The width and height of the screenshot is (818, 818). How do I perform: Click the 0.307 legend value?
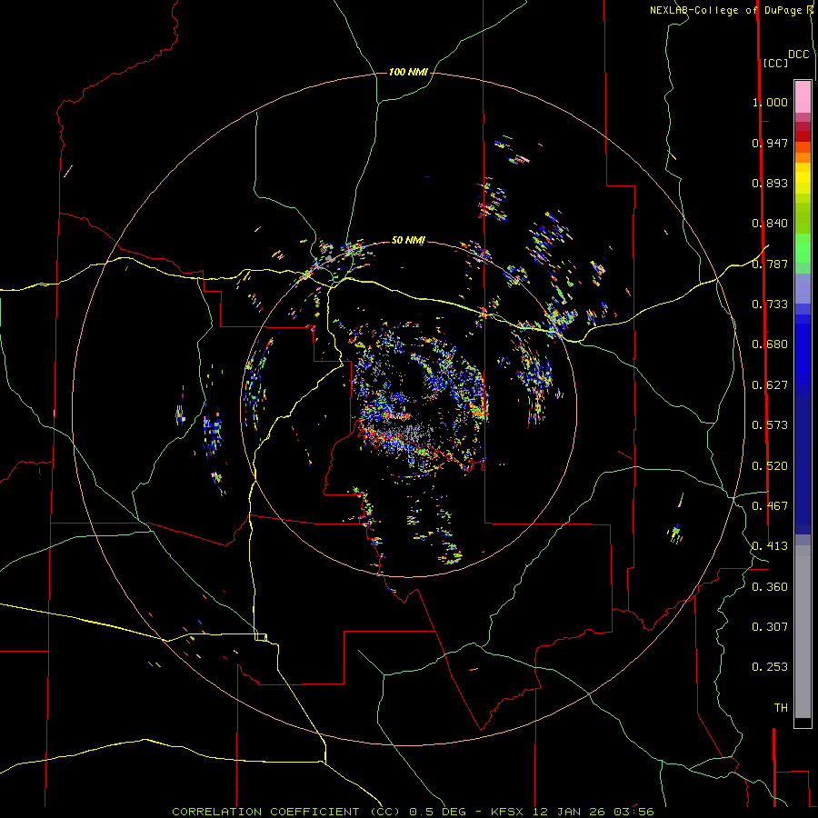pos(770,627)
